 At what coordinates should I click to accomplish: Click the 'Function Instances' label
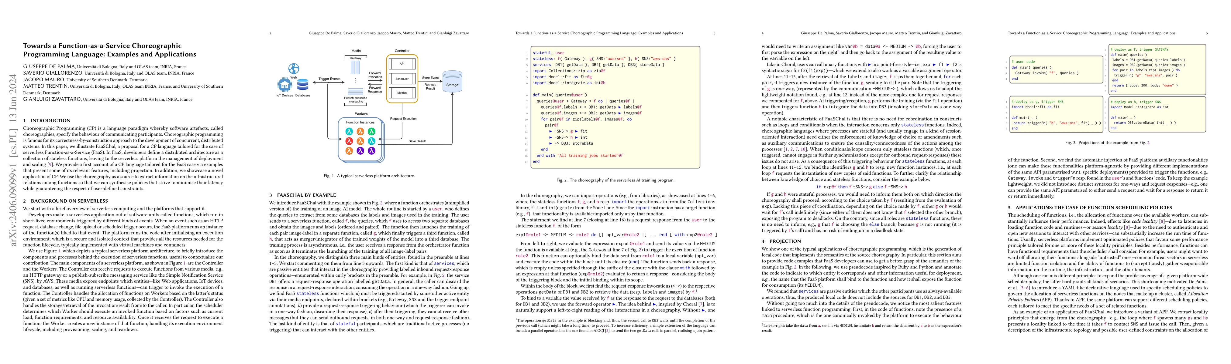(x=360, y=123)
